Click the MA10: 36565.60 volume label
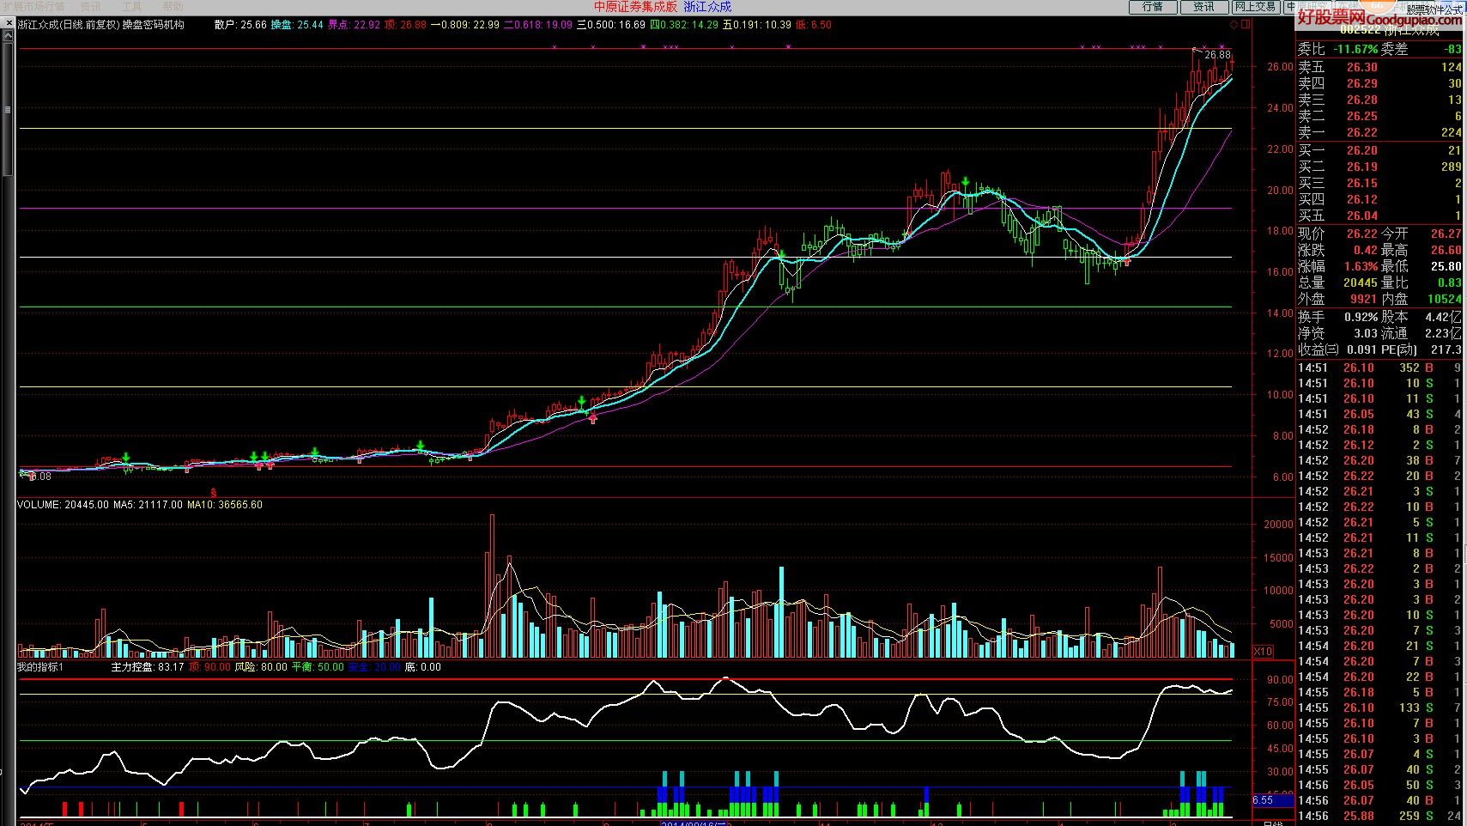Viewport: 1467px width, 826px height. [x=225, y=505]
